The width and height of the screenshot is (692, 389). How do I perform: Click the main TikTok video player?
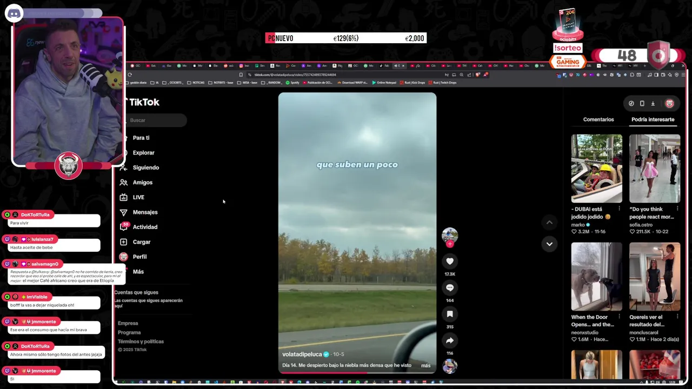pyautogui.click(x=357, y=232)
